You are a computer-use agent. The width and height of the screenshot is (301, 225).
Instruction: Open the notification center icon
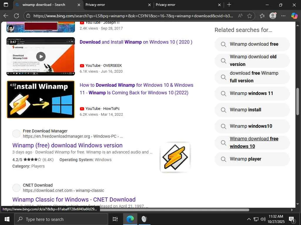[292, 219]
